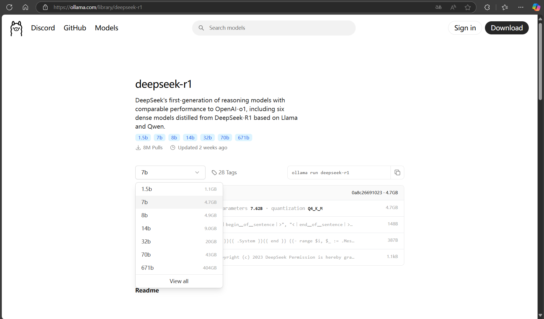
Task: Open browser extensions puzzle icon
Action: tap(487, 7)
